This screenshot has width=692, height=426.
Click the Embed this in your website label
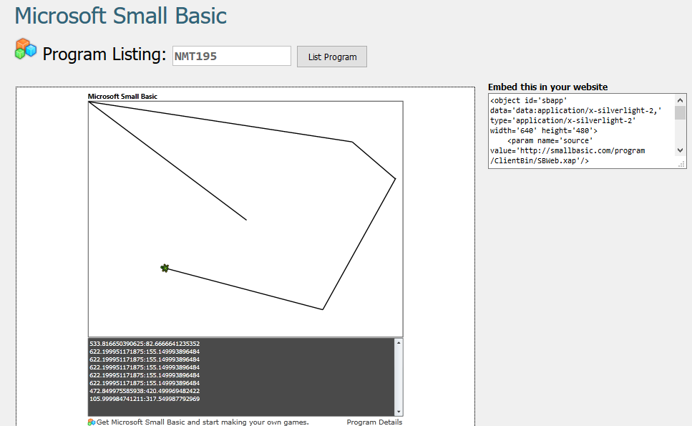[x=547, y=87]
